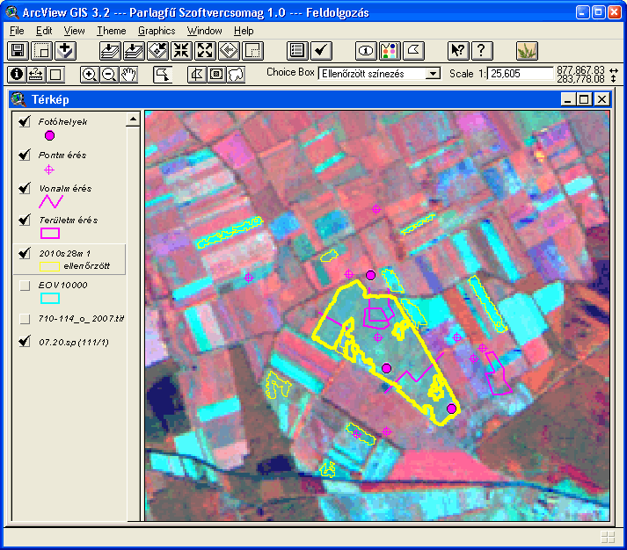Screen dimensions: 627x550
Task: Click the context help arrow icon
Action: coord(457,51)
